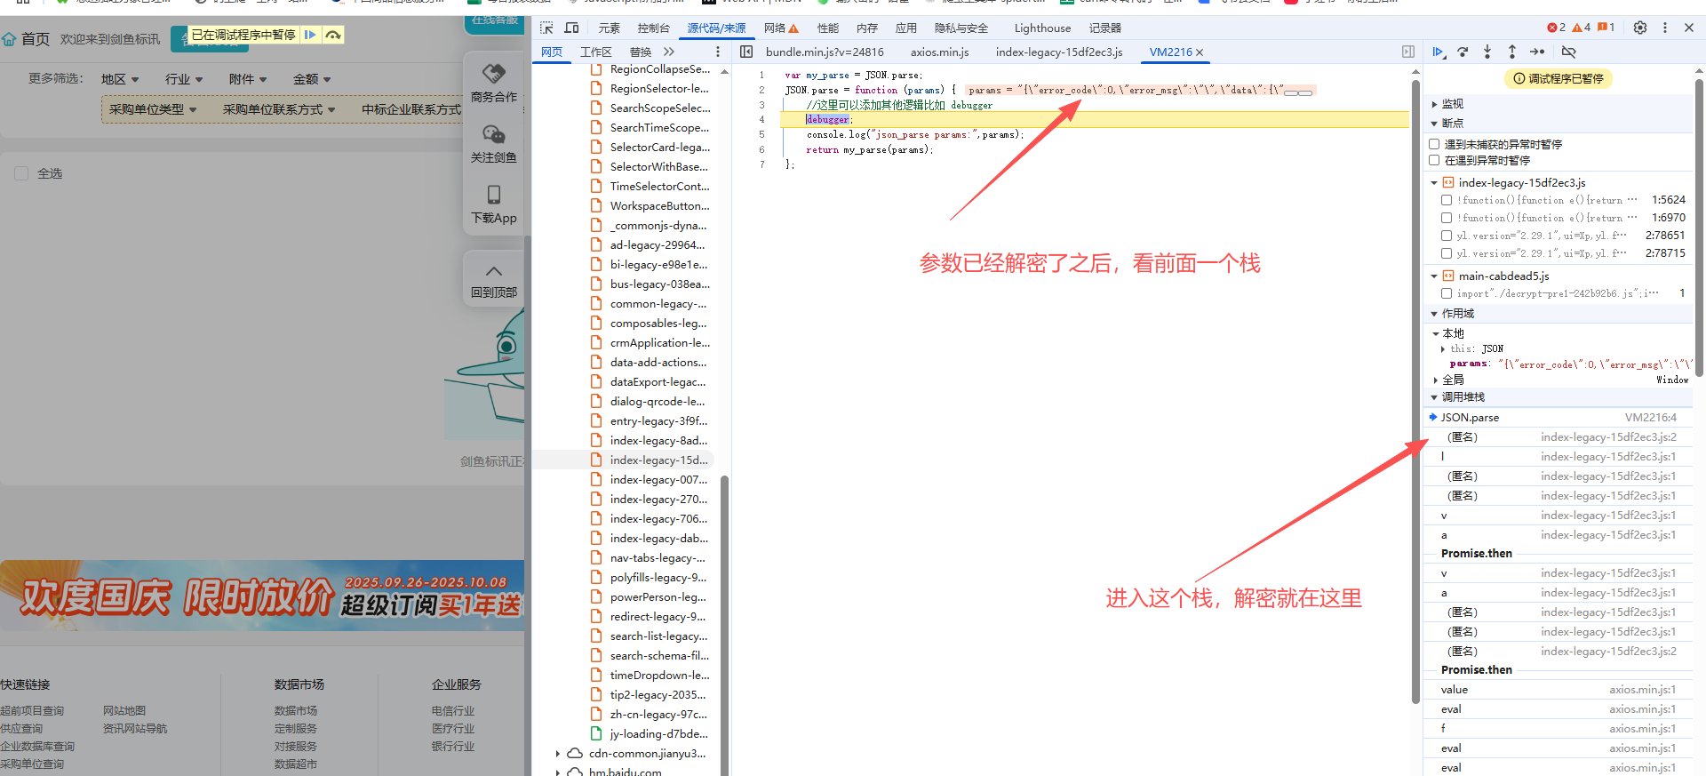Toggle the navigator sidebar icon
The width and height of the screenshot is (1706, 776).
(x=746, y=52)
